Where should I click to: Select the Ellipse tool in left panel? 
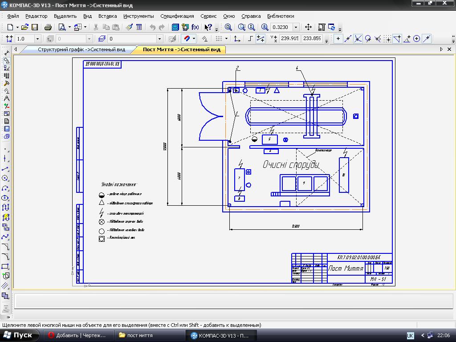point(5,198)
